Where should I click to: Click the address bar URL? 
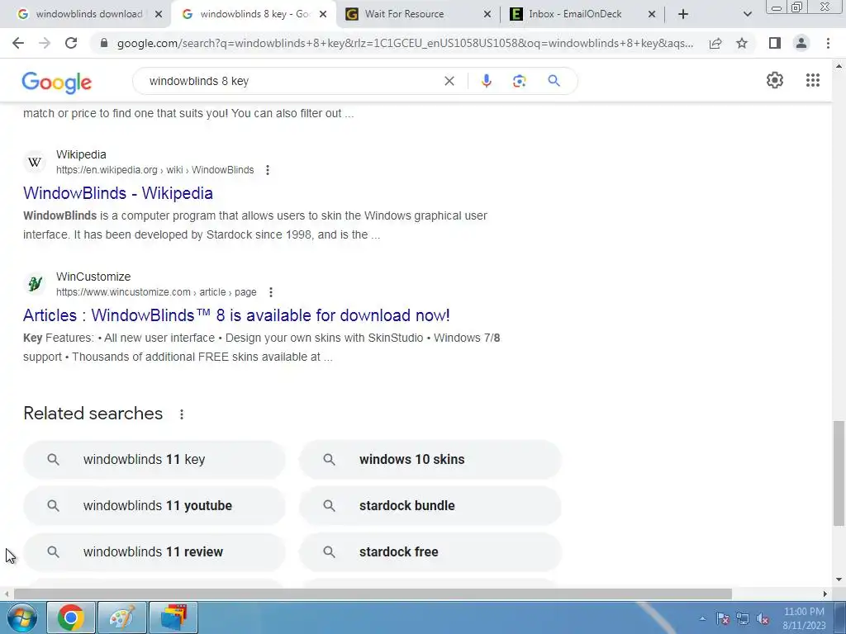(405, 43)
